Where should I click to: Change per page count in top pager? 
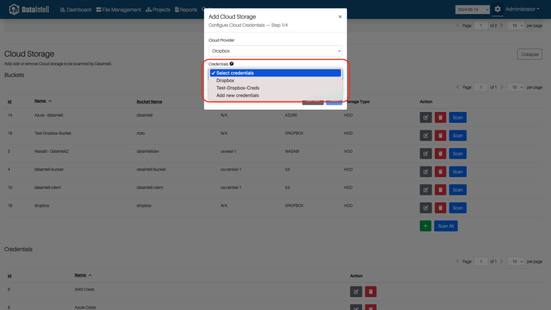[x=516, y=25]
